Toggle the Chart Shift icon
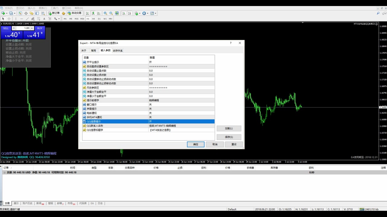The image size is (387, 217). [130, 13]
